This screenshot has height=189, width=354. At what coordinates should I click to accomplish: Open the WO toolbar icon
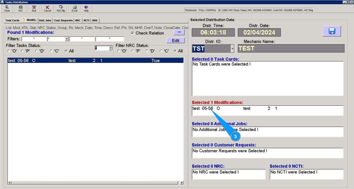coord(20,9)
